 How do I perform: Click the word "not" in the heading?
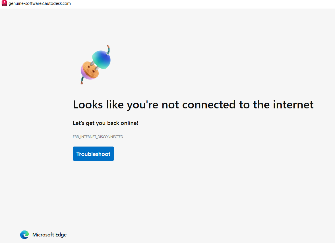(x=170, y=105)
